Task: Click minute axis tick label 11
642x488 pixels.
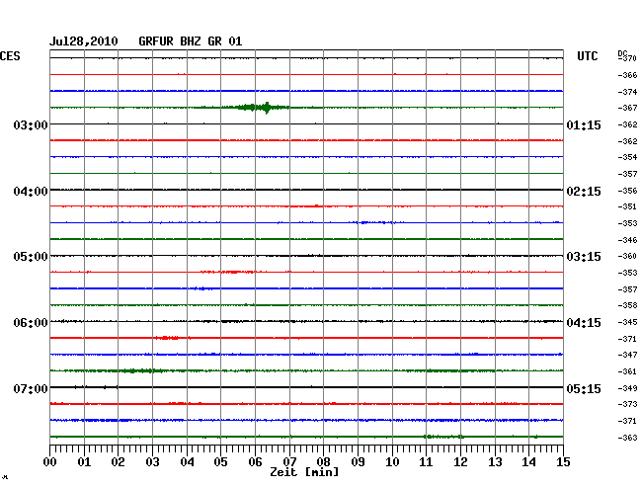Action: pyautogui.click(x=426, y=462)
